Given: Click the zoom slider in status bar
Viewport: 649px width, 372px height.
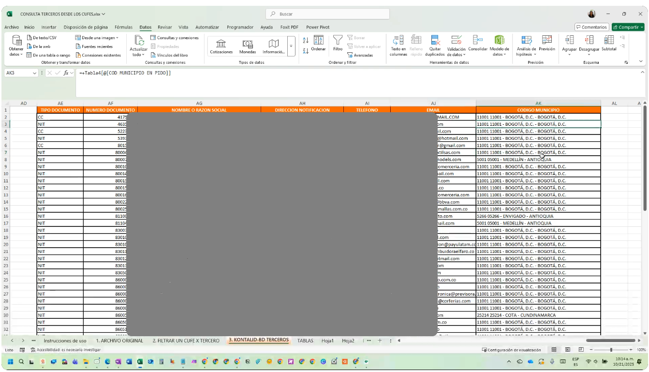Looking at the screenshot, I should click(611, 350).
